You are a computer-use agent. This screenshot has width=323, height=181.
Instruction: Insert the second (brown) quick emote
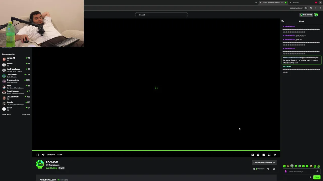288,166
